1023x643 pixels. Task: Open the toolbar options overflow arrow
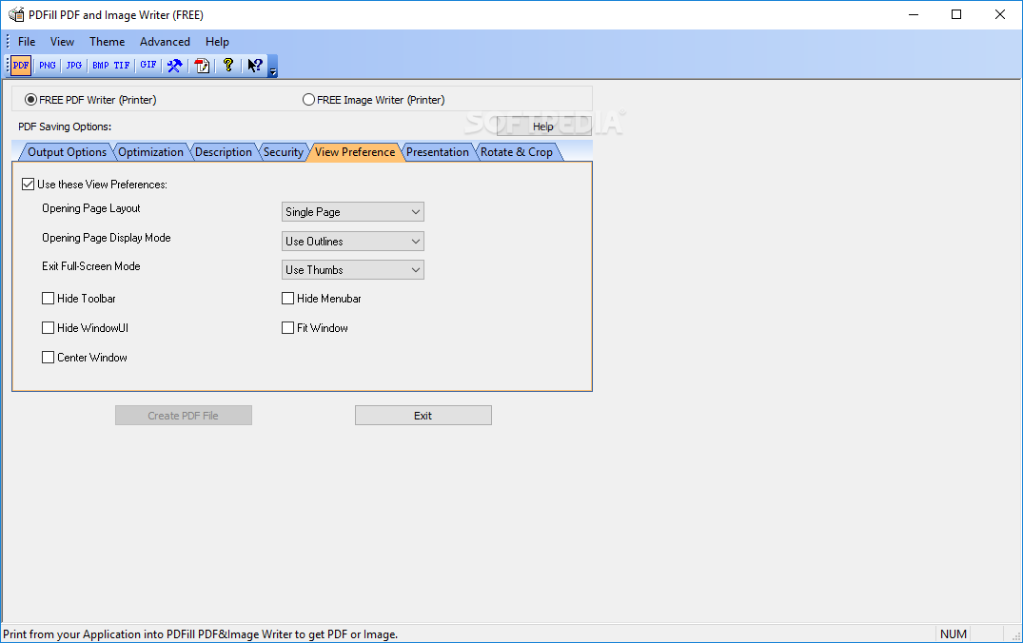pyautogui.click(x=273, y=67)
